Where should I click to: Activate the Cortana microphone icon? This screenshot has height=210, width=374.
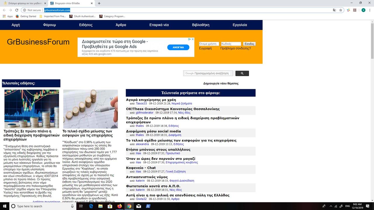pyautogui.click(x=72, y=206)
